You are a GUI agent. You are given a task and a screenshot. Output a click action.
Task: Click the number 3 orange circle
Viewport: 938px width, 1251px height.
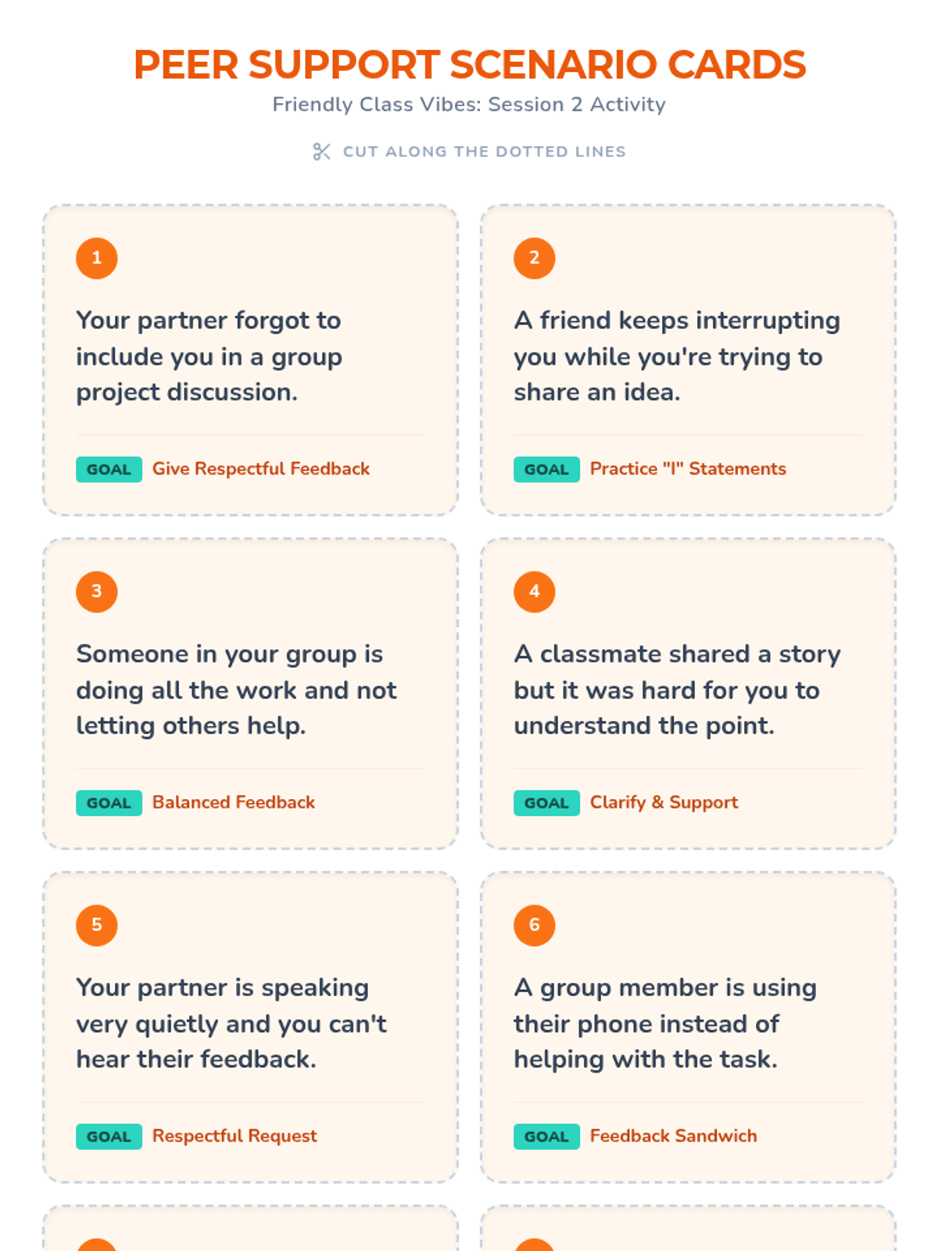click(97, 592)
